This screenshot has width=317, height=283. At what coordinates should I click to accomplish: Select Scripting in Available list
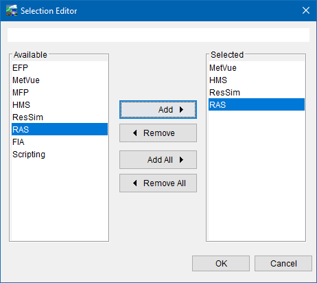(x=60, y=155)
